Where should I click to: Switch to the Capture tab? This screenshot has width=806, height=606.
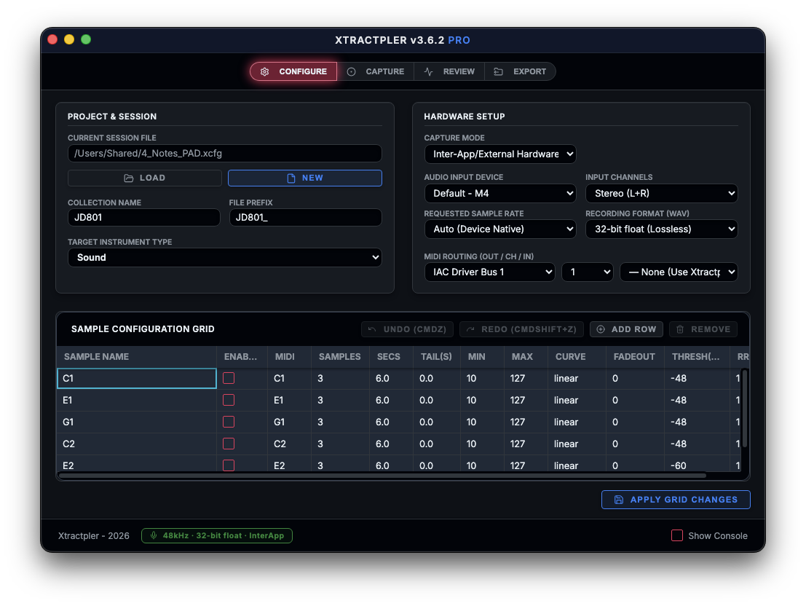click(376, 71)
